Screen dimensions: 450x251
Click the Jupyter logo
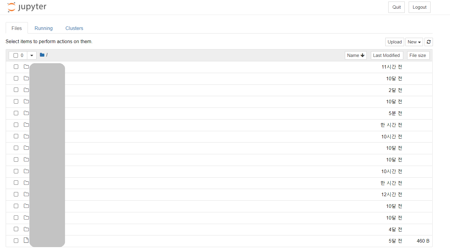tap(26, 7)
